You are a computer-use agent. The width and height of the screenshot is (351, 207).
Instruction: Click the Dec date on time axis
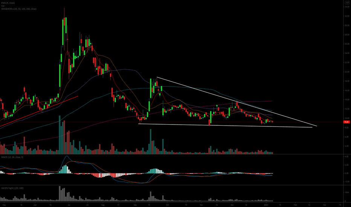232,205
